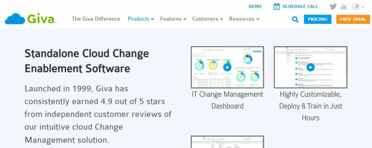Click the Highly Customizable, Deploy & Train caption

pos(311,106)
